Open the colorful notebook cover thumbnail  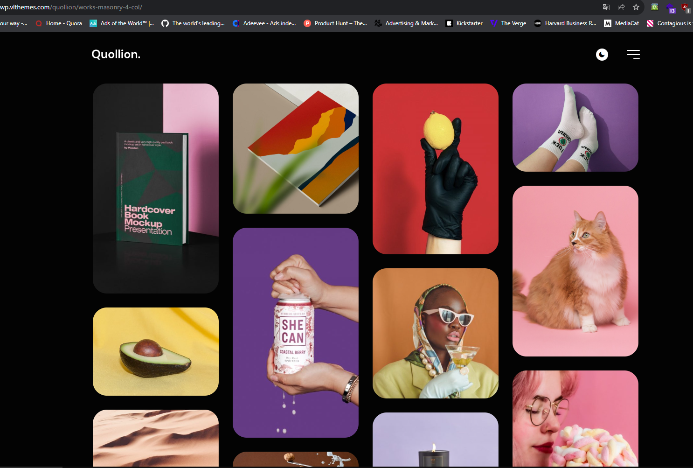[x=296, y=148]
